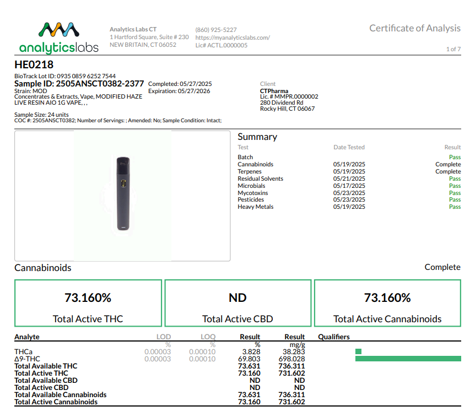Viewport: 470px width, 417px height.
Task: Click the CTPharma client name
Action: [x=274, y=91]
